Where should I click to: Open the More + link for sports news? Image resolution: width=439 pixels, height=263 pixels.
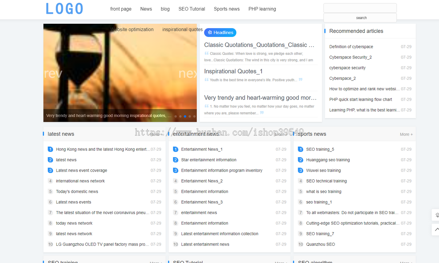pyautogui.click(x=406, y=134)
